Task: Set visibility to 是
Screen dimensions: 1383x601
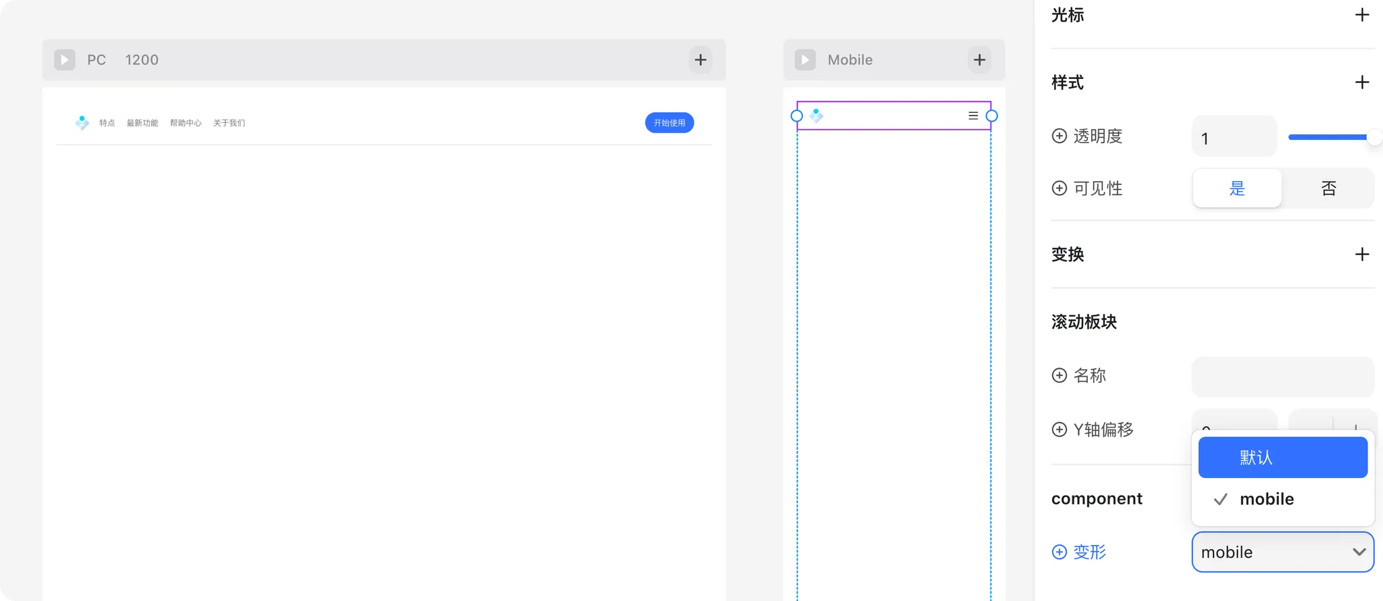Action: click(x=1236, y=188)
